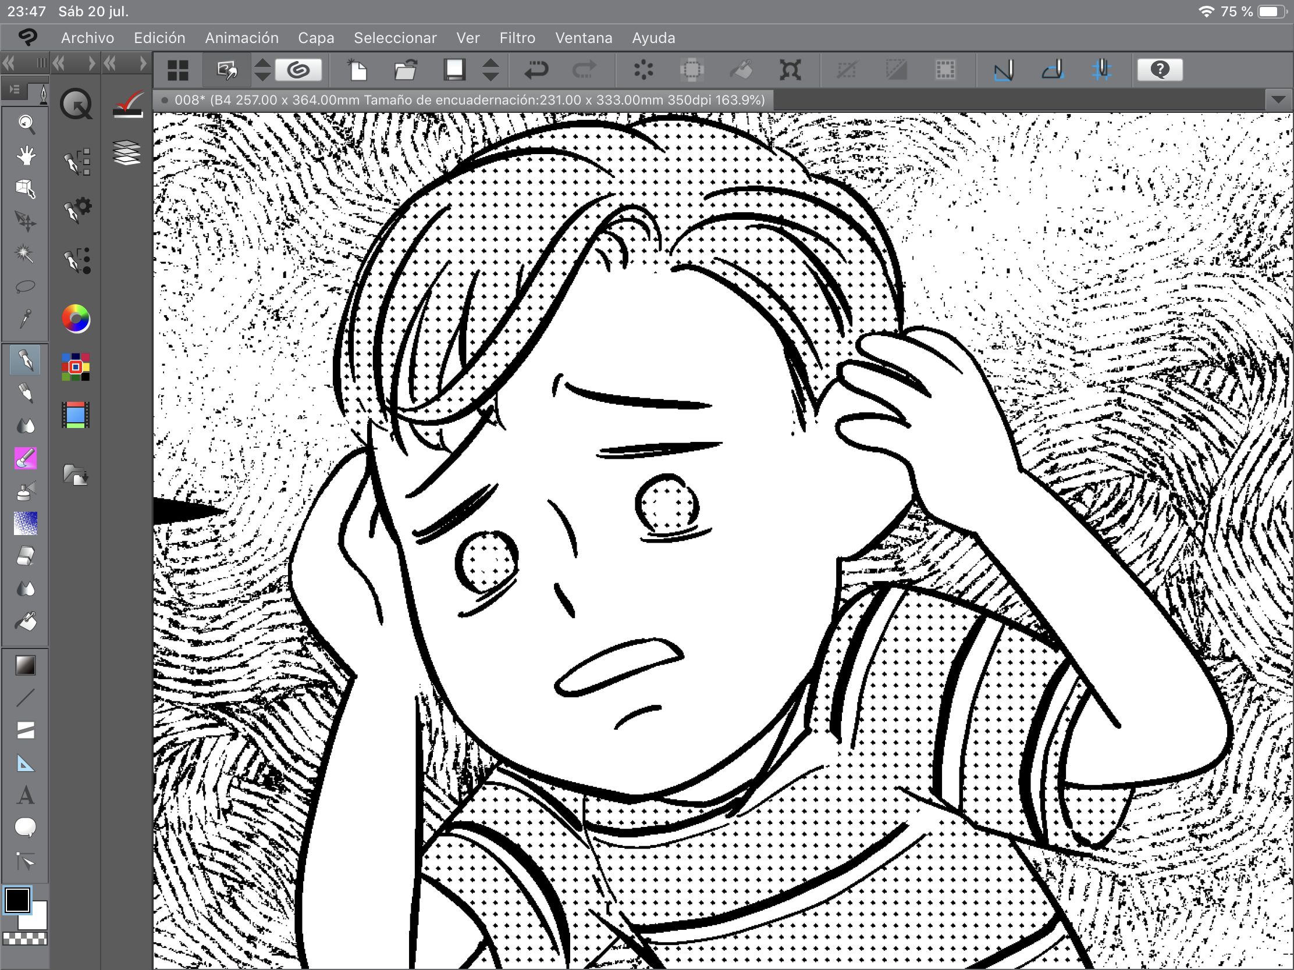Open the Layers stack palette
Viewport: 1294px width, 970px height.
tap(127, 153)
